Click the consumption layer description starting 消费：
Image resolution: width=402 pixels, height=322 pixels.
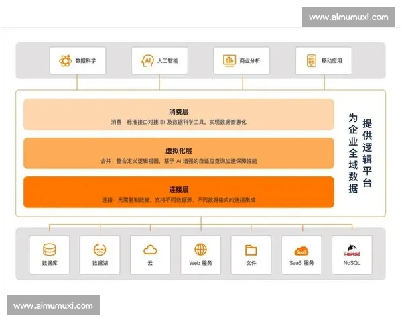coord(179,122)
